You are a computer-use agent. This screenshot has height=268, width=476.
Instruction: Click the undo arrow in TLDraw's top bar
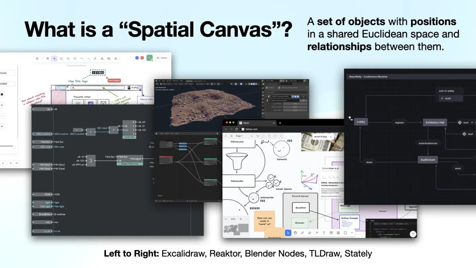click(258, 136)
